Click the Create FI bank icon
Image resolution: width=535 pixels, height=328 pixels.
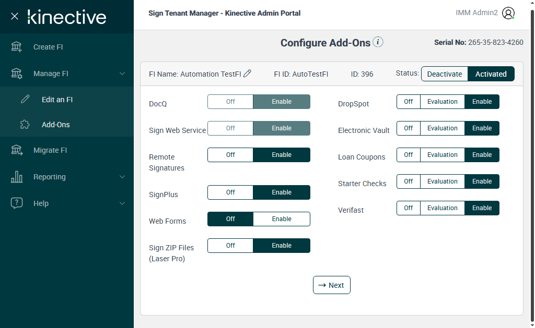[16, 46]
